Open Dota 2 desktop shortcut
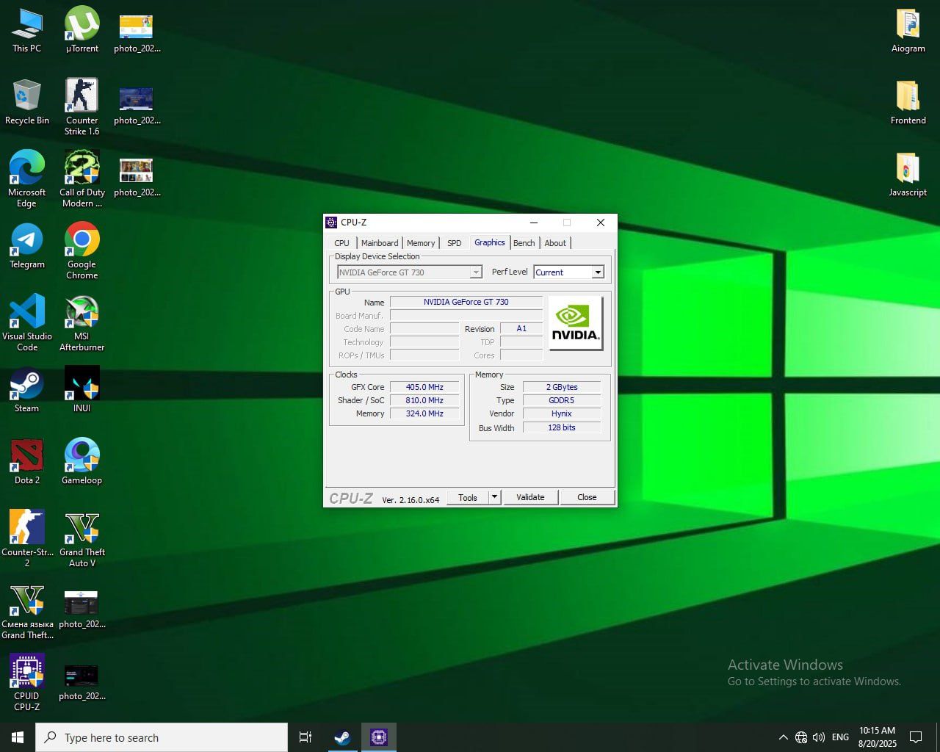 point(27,462)
